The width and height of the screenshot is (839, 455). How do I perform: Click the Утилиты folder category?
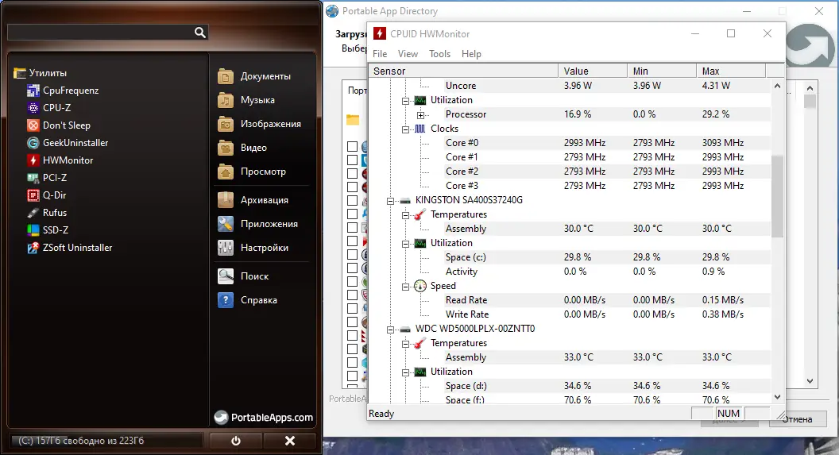point(41,73)
